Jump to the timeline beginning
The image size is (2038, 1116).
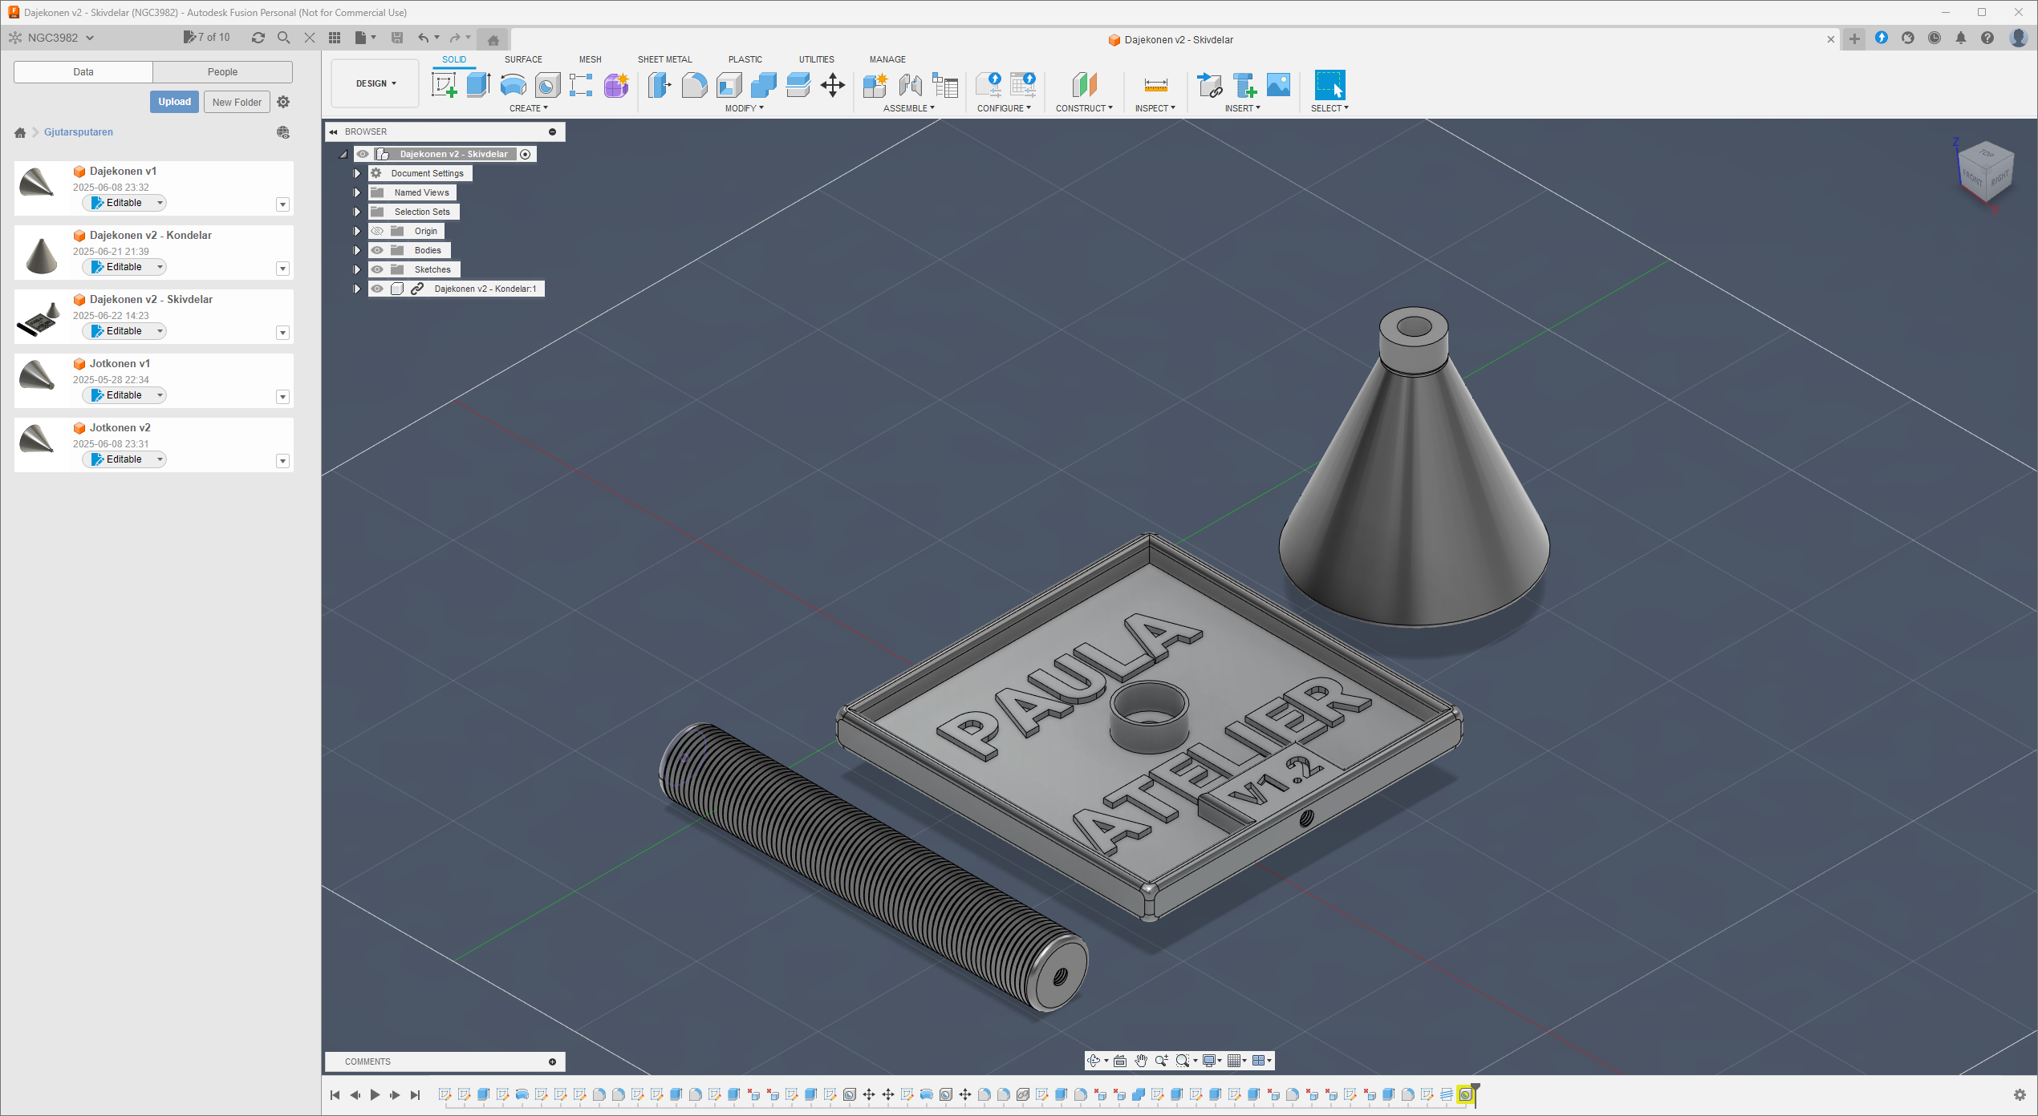(335, 1095)
